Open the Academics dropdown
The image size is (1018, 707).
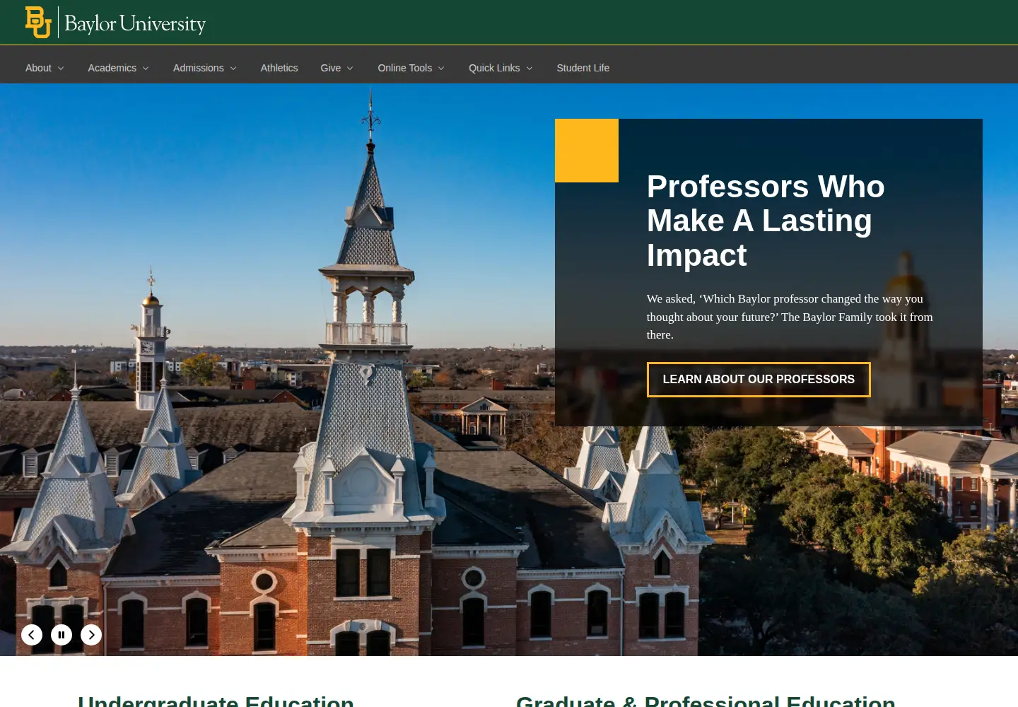[x=118, y=68]
